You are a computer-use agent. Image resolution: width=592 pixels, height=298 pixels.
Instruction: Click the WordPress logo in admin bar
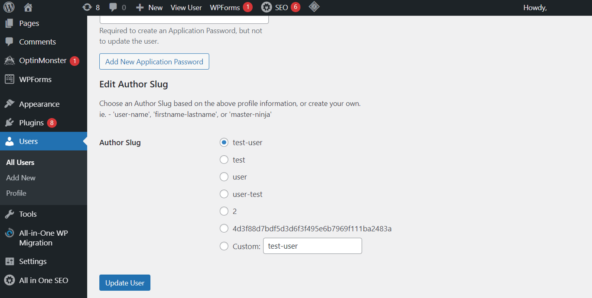[x=9, y=7]
